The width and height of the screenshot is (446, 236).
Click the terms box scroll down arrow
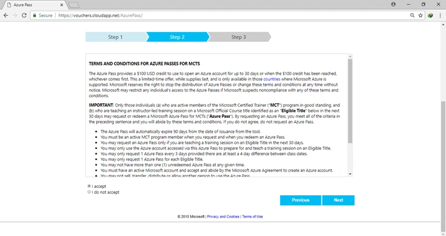(350, 174)
